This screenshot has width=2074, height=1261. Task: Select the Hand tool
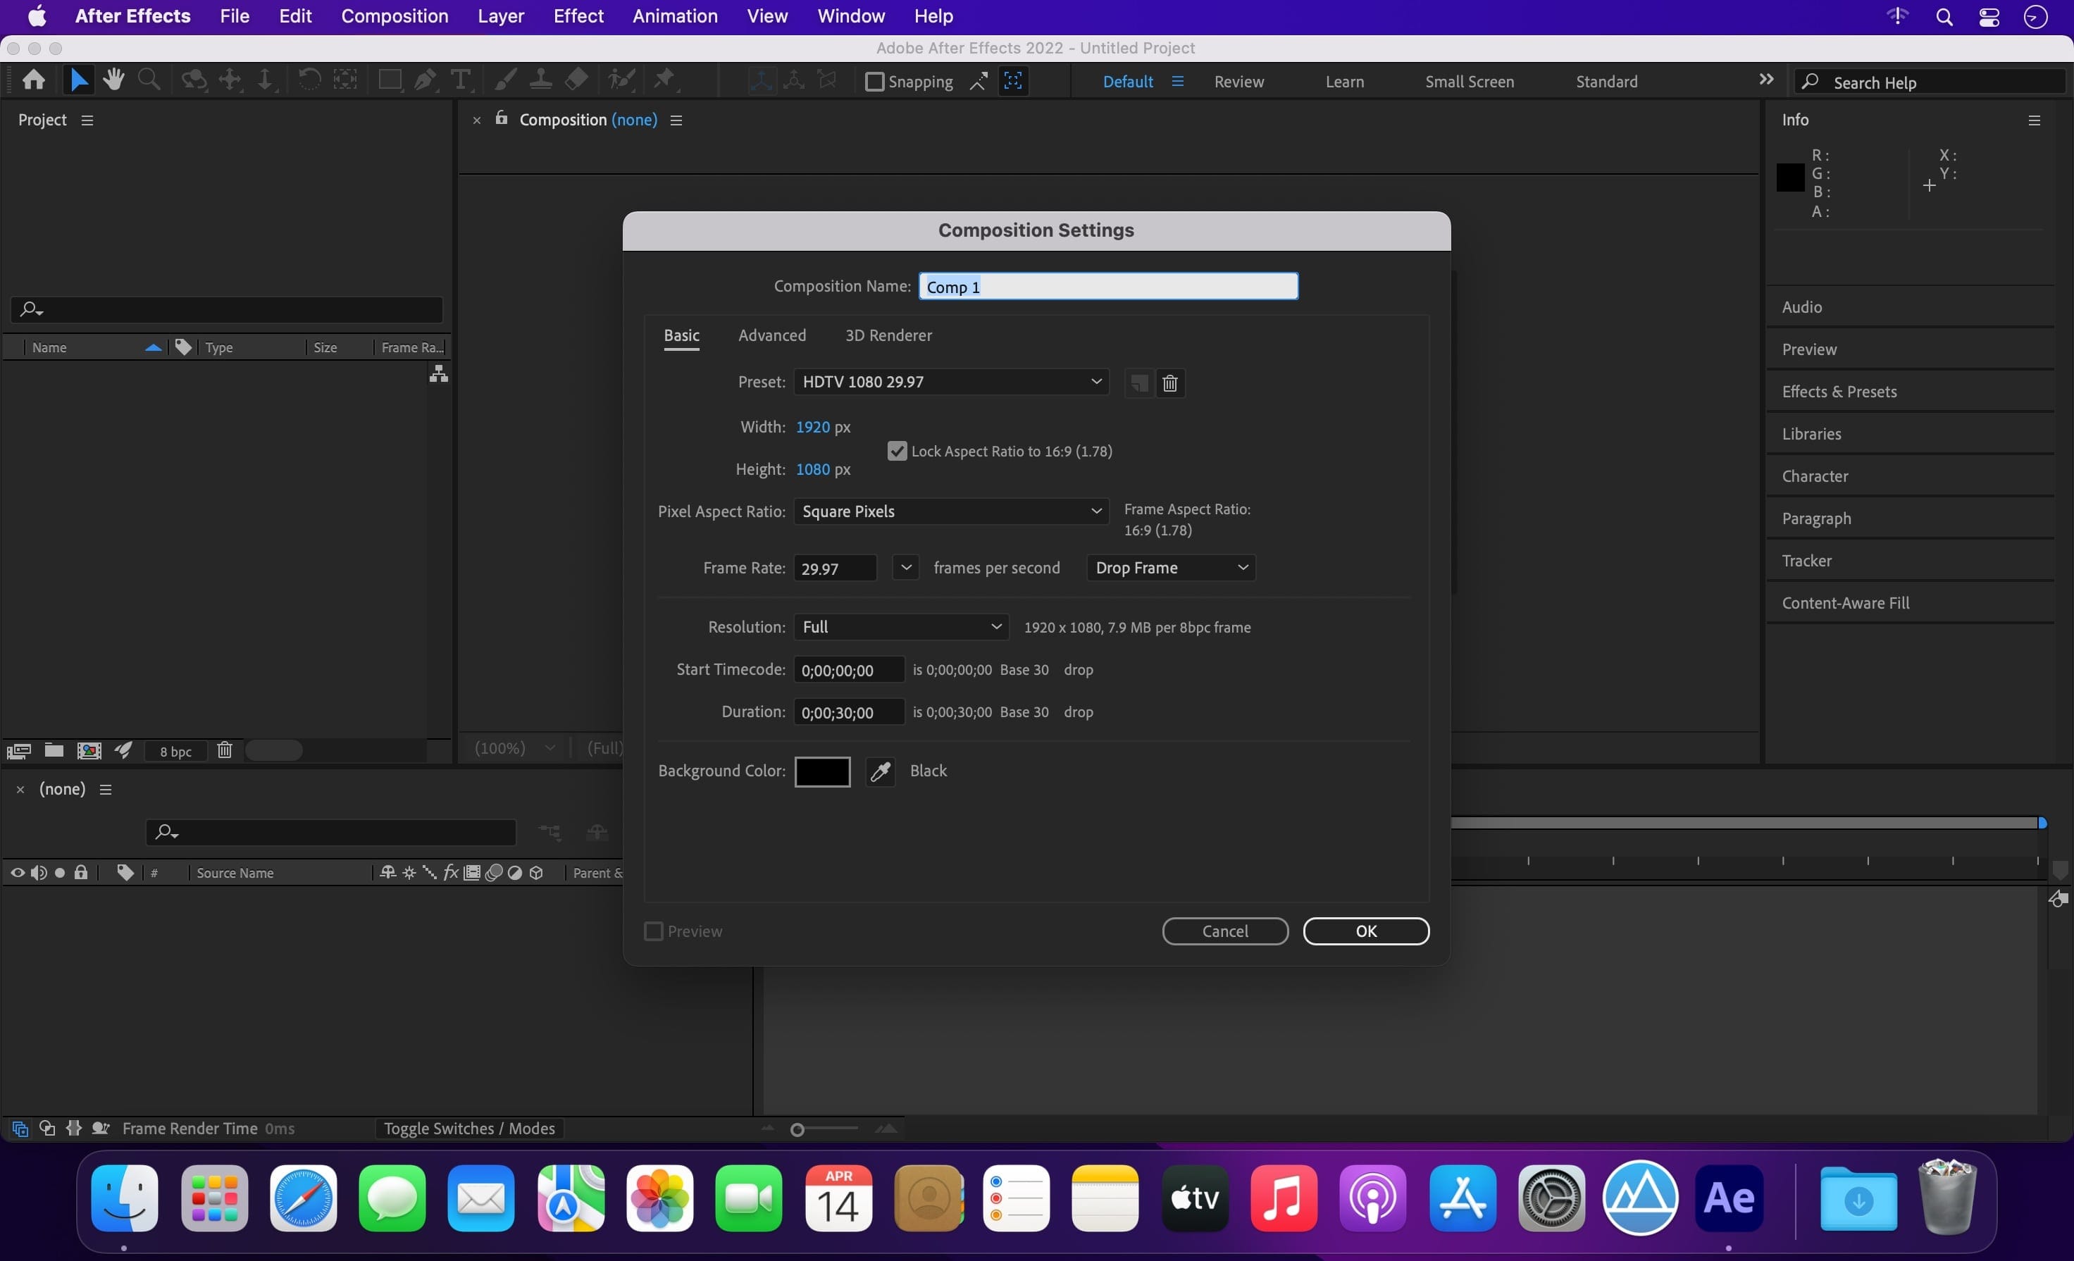[x=111, y=80]
